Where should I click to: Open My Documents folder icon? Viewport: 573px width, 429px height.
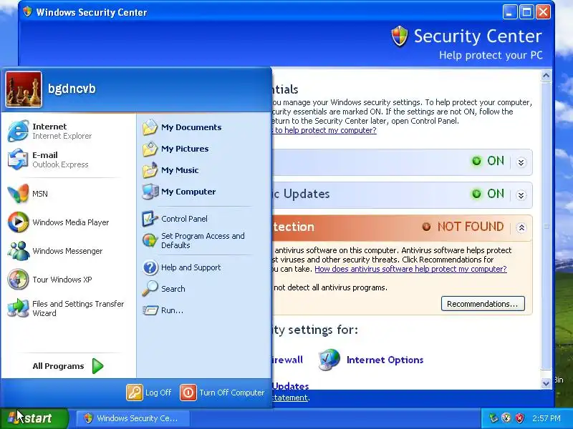point(150,127)
